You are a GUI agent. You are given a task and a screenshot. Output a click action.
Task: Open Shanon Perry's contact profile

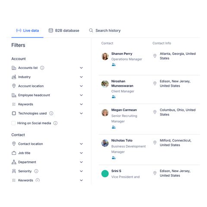point(122,53)
